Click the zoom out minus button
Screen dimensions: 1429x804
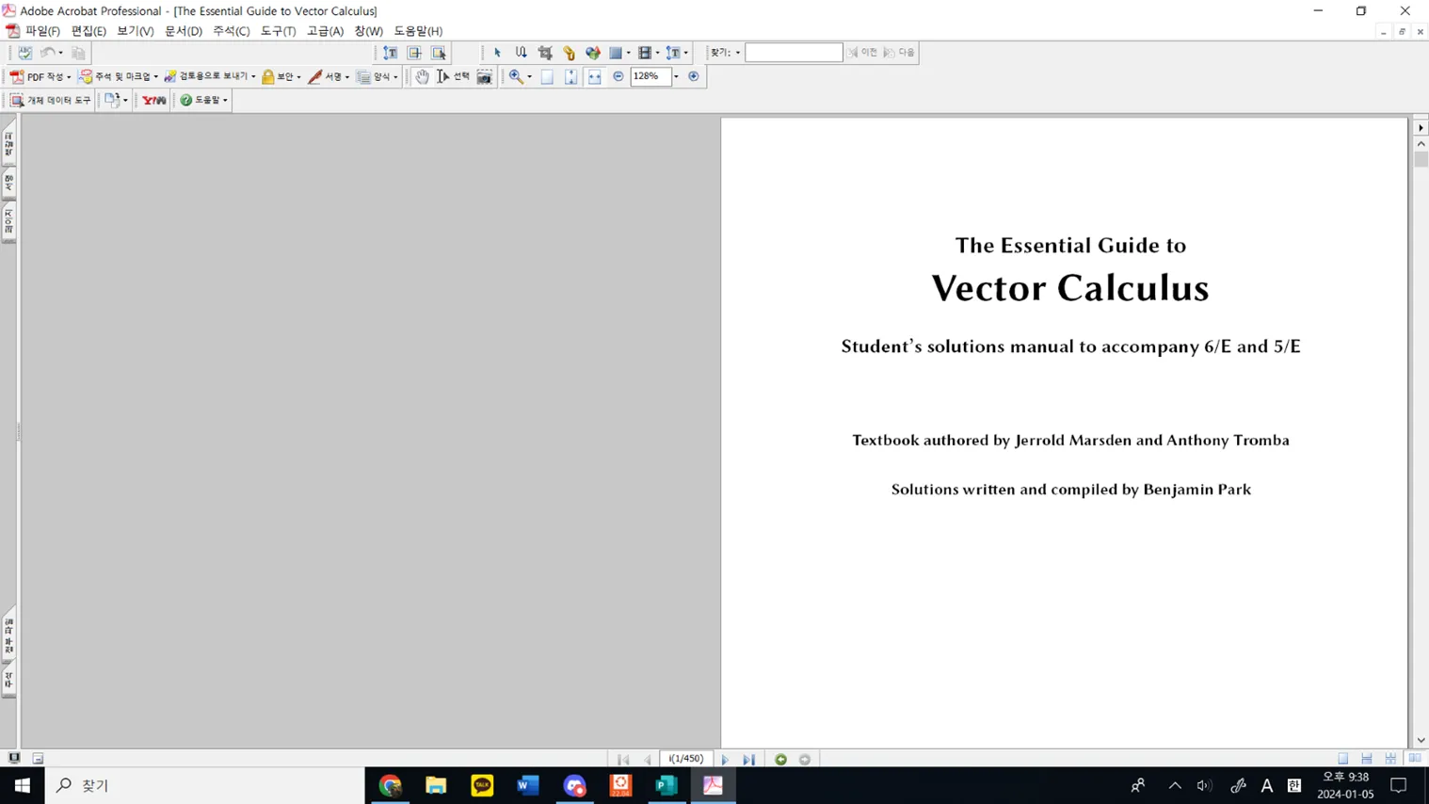618,76
